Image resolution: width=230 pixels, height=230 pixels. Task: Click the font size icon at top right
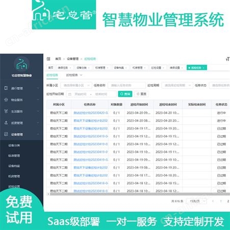click(227, 59)
